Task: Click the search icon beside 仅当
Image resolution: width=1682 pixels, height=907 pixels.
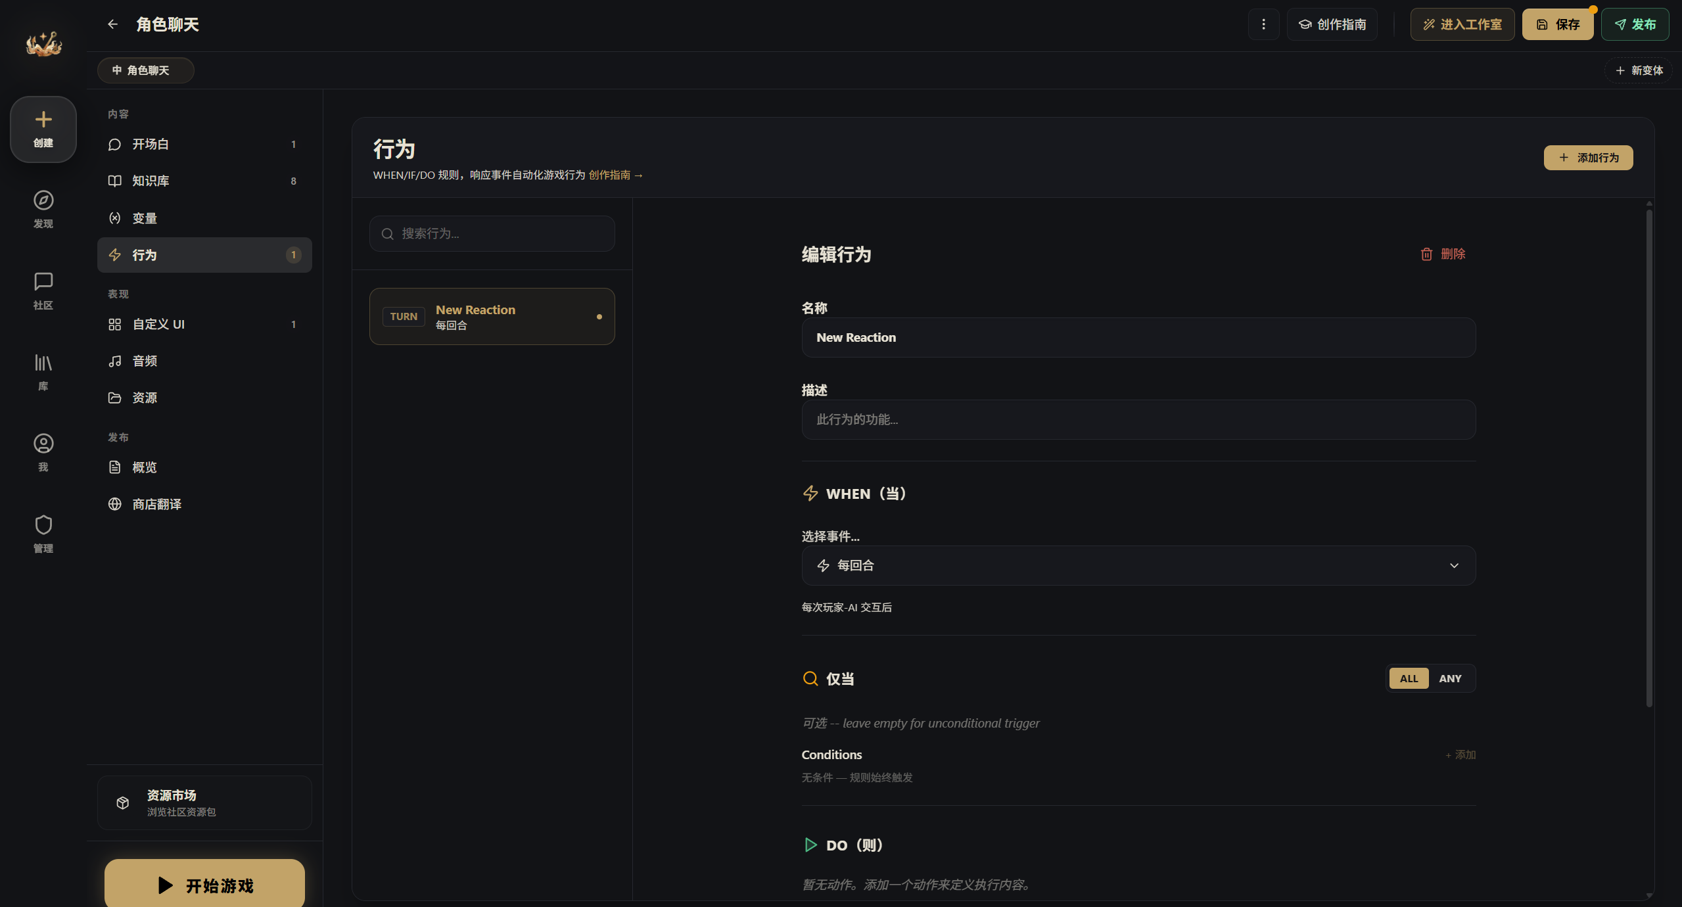Action: tap(810, 678)
